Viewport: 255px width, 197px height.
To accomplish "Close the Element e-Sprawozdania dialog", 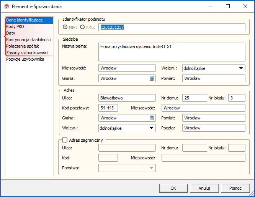I will (x=245, y=6).
